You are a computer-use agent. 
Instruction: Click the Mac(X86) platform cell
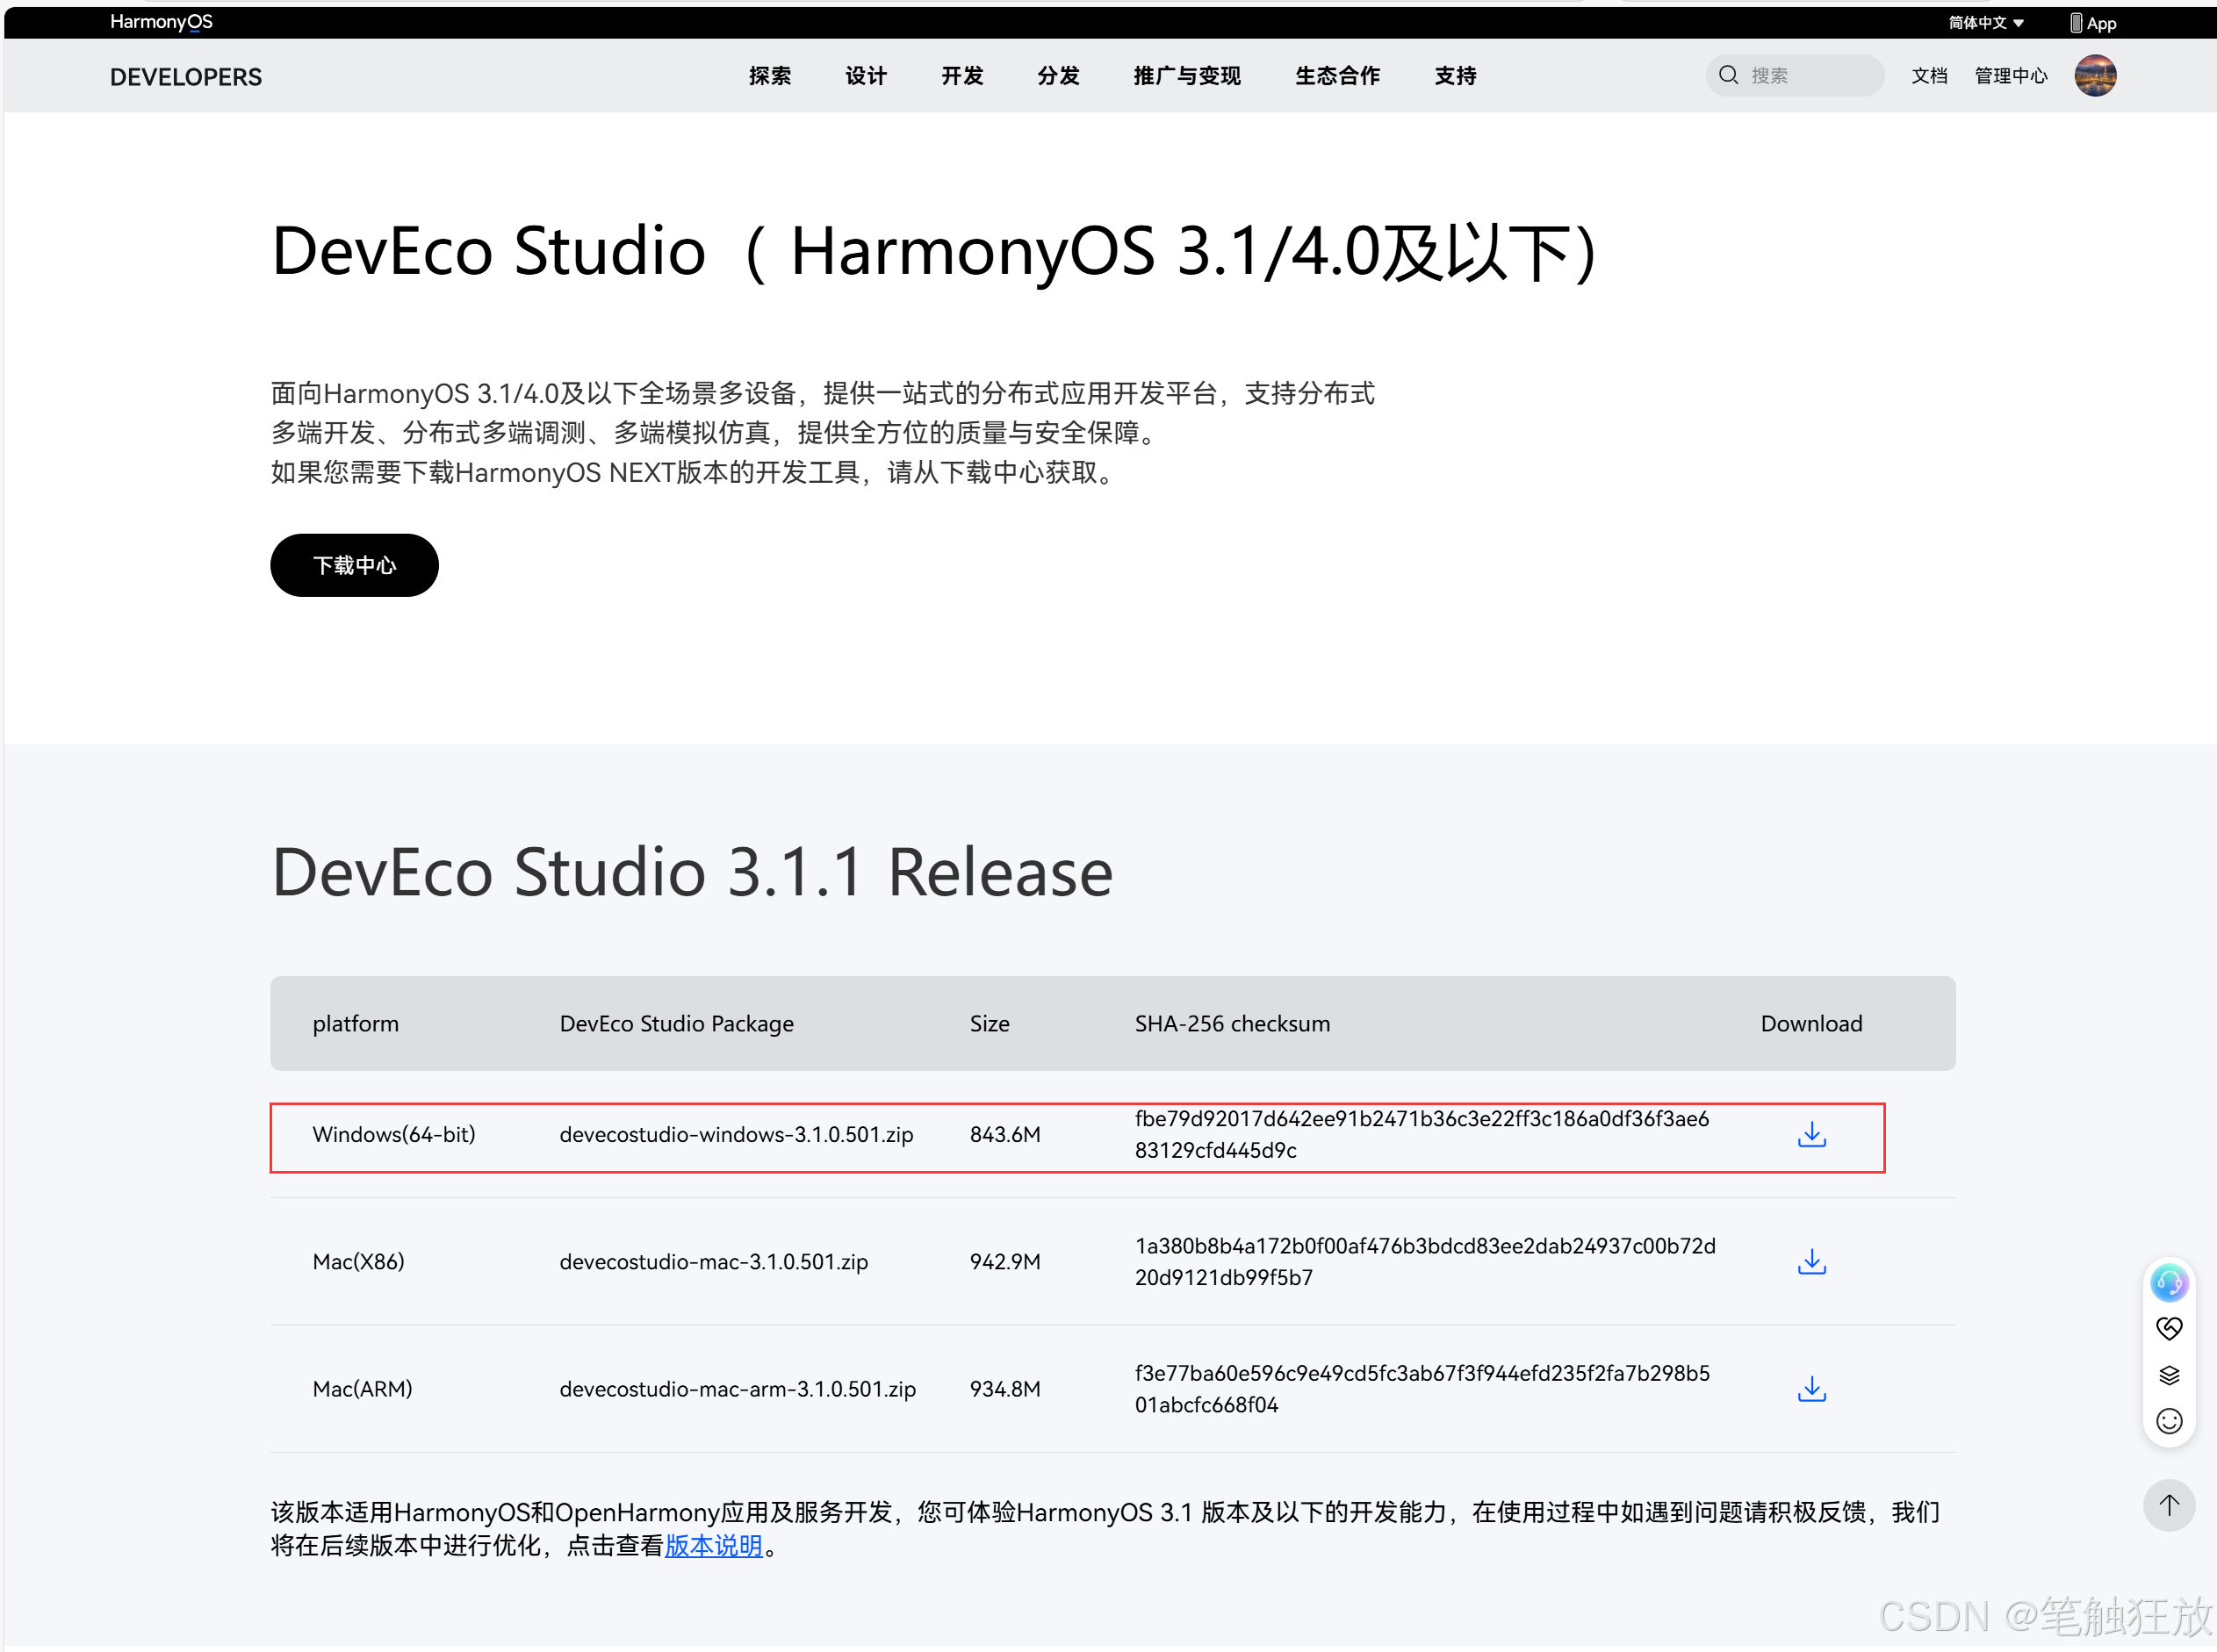(359, 1262)
